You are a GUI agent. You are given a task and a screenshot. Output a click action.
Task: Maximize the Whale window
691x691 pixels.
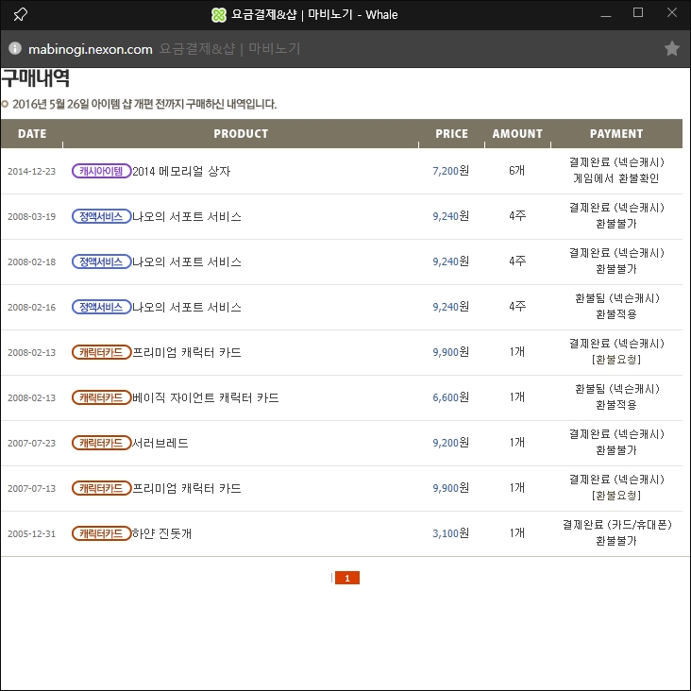point(638,13)
